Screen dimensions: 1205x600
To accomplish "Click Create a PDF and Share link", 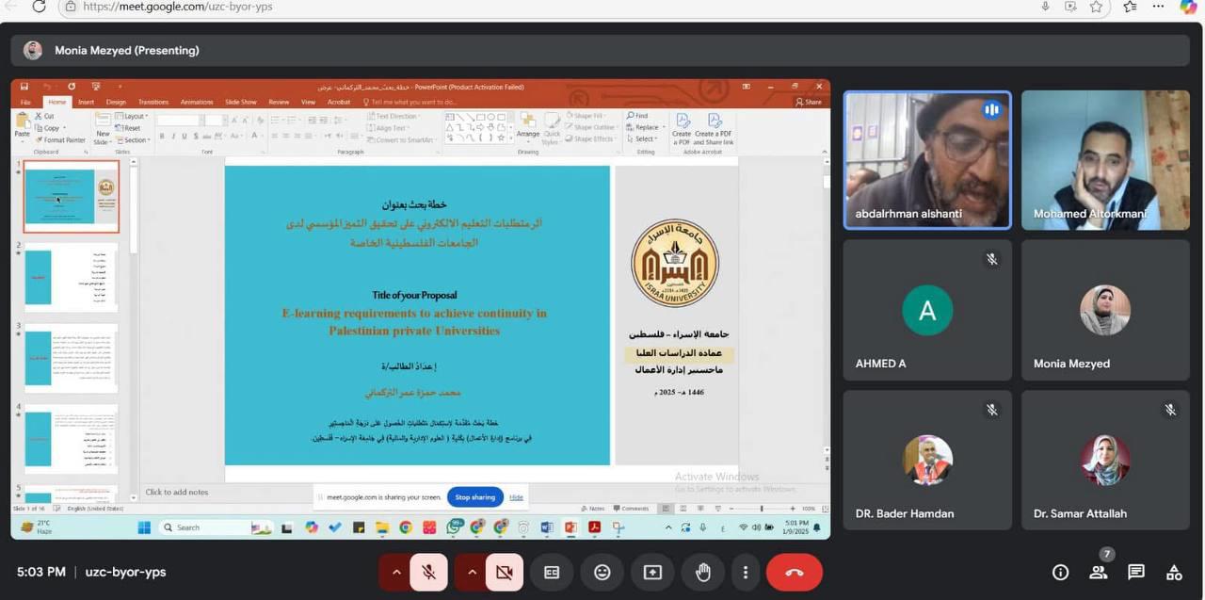I will 714,129.
